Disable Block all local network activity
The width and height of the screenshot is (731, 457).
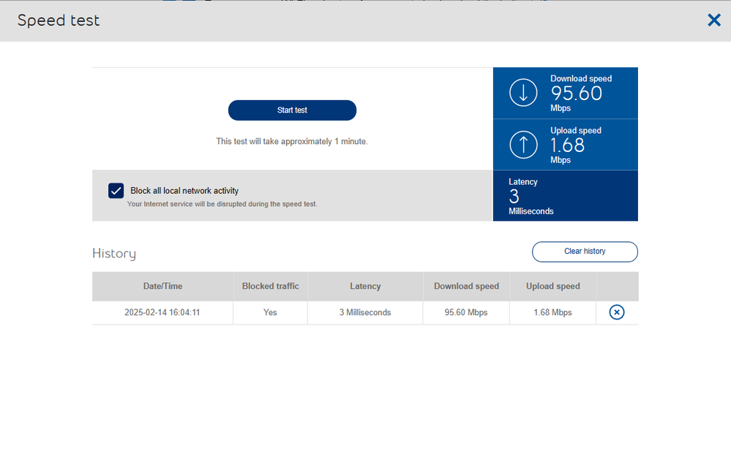[116, 190]
